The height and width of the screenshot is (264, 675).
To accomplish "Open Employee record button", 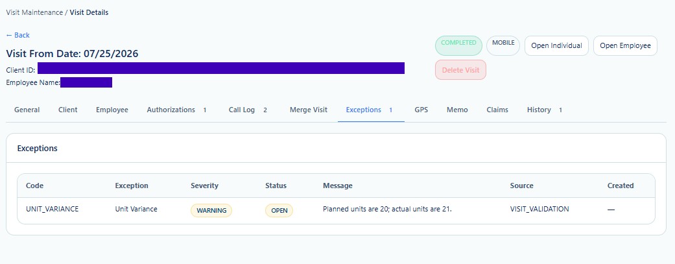I will coord(625,45).
